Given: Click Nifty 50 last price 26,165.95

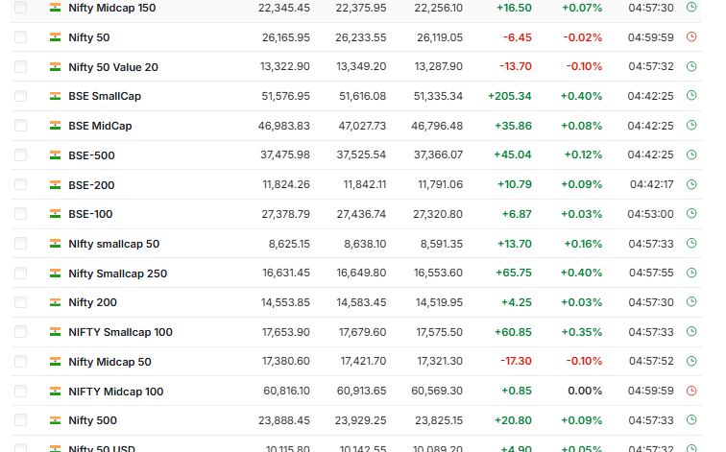Looking at the screenshot, I should click(x=285, y=37).
